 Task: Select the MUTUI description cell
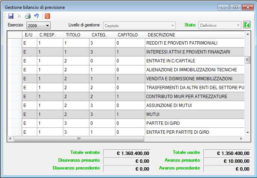pos(195,114)
